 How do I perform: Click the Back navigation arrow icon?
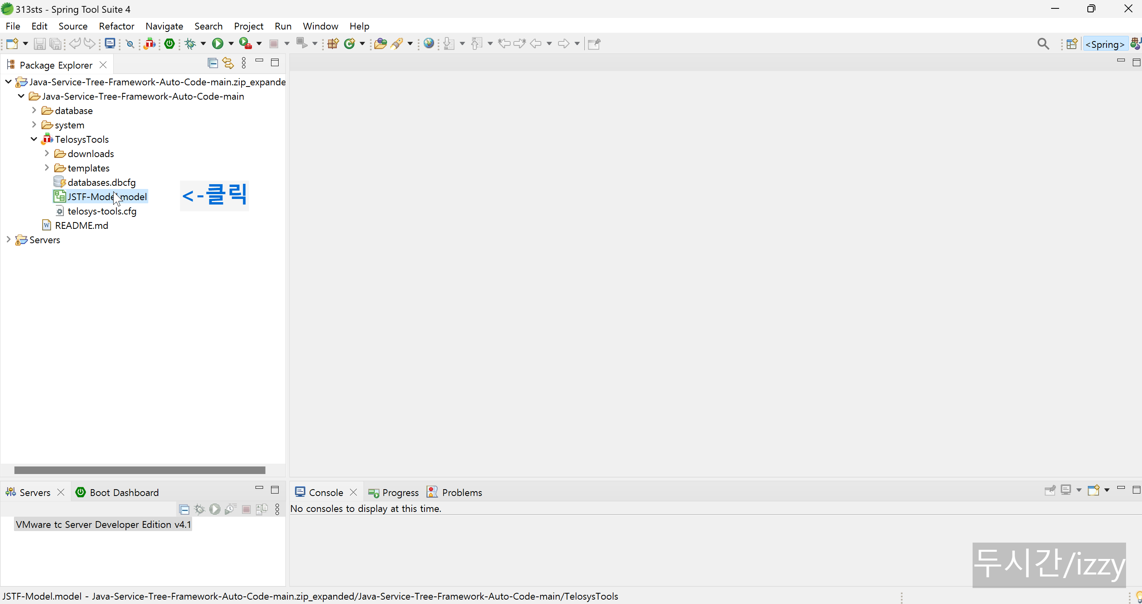[x=536, y=43]
